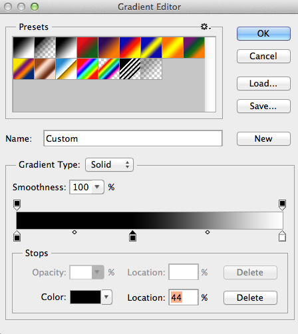Choose the copper gradient preset

coord(45,69)
